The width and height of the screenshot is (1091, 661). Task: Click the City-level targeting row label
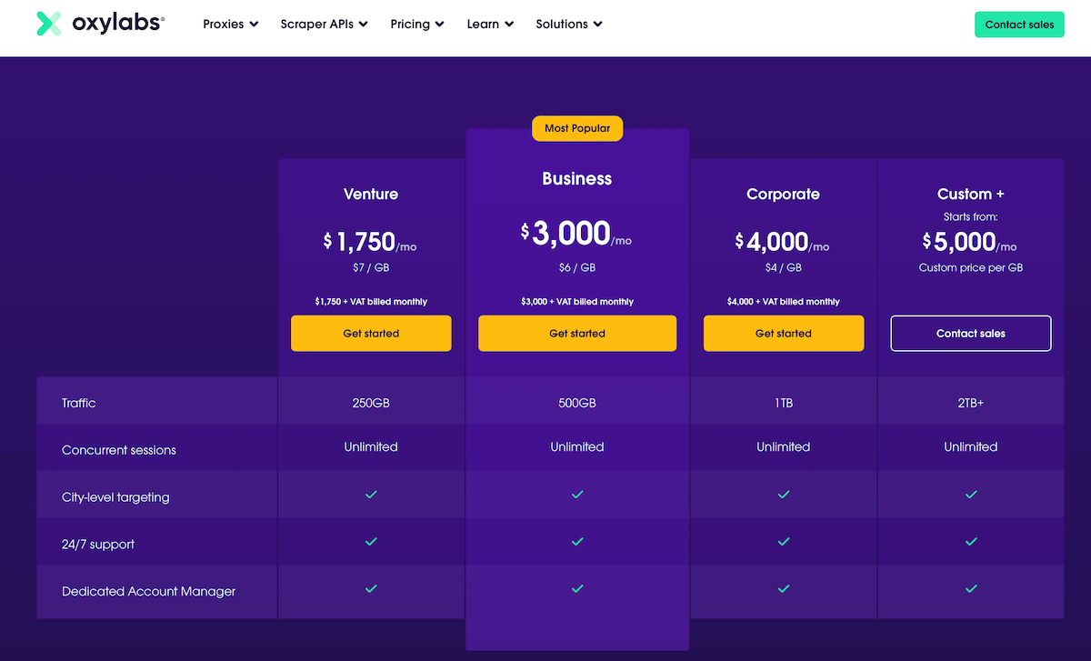(x=115, y=497)
